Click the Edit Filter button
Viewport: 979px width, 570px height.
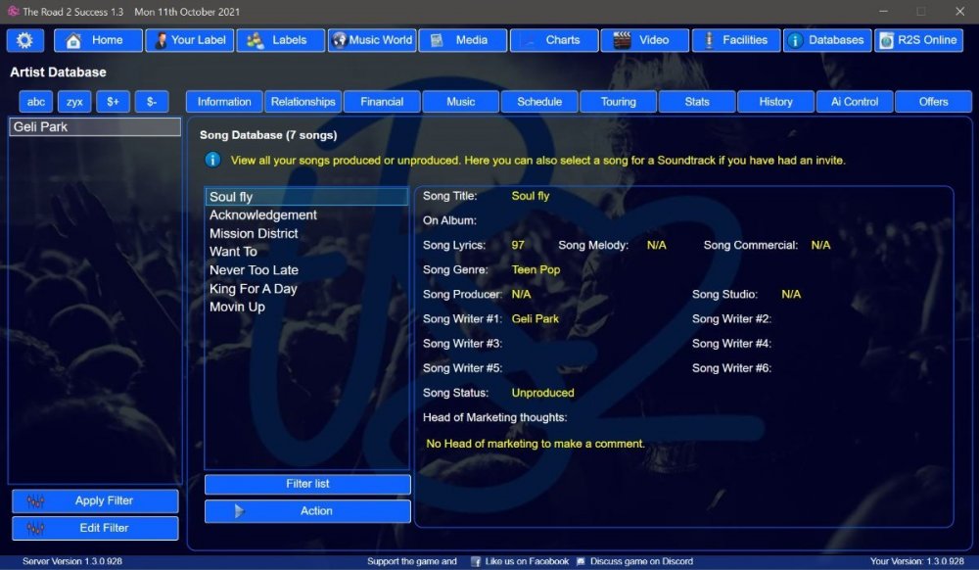point(95,528)
